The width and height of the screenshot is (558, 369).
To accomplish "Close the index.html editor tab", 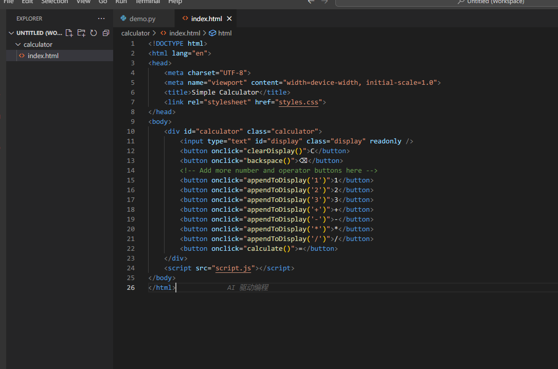I will (x=229, y=19).
